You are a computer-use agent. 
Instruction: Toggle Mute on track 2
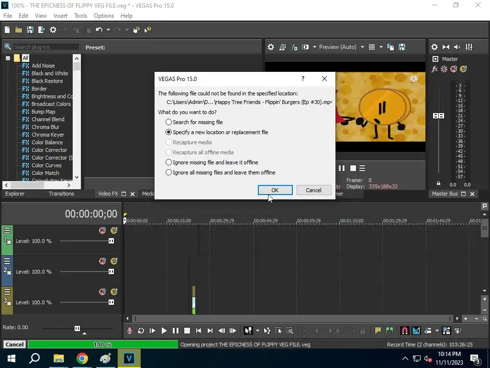click(102, 261)
